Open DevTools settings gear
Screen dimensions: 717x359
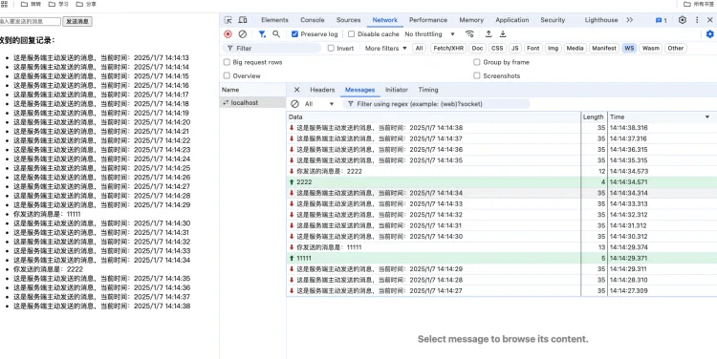point(683,20)
